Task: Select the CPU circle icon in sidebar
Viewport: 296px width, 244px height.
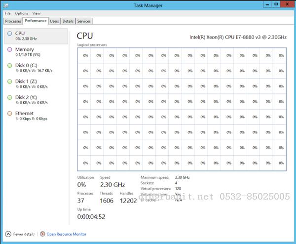Action: click(x=10, y=34)
